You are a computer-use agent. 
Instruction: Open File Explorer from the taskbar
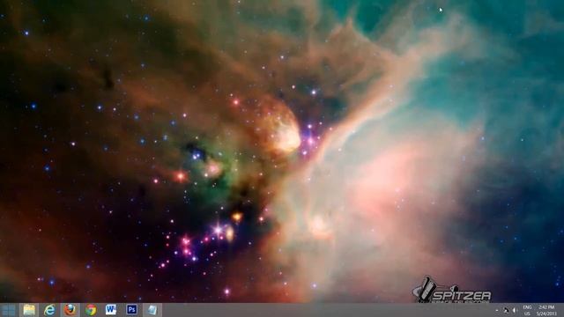[x=29, y=310]
